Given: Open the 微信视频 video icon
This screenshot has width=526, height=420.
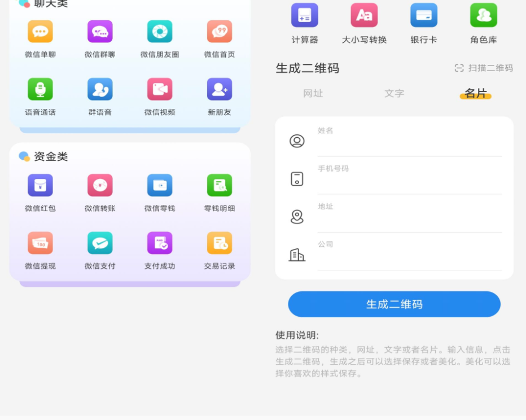Looking at the screenshot, I should pyautogui.click(x=160, y=89).
